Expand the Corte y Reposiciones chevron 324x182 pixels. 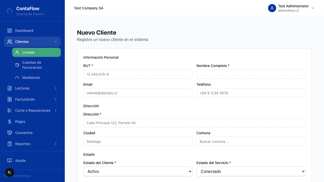[56, 110]
